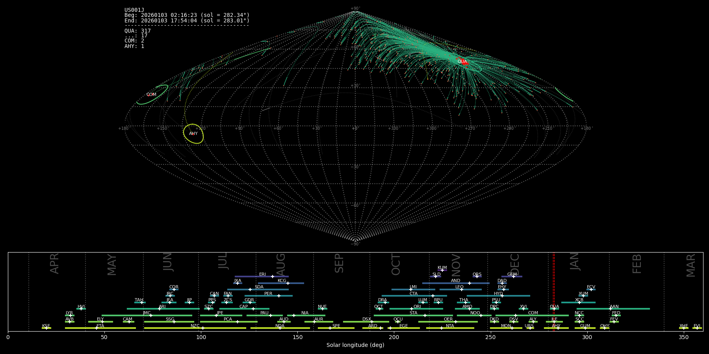Click the Solar longitude axis label
The height and width of the screenshot is (354, 709).
pyautogui.click(x=355, y=345)
